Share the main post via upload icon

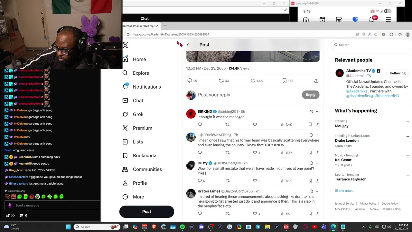[x=316, y=81]
